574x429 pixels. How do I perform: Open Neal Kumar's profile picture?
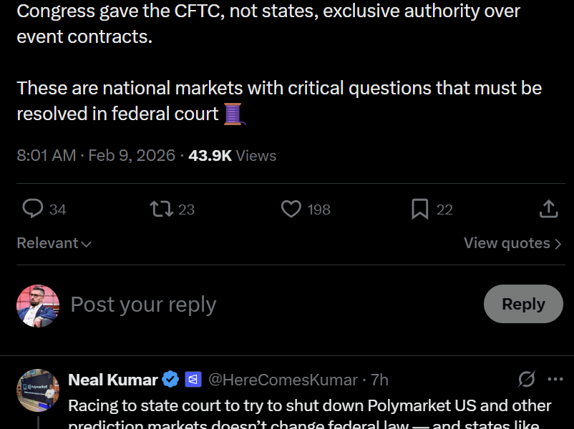pyautogui.click(x=37, y=390)
